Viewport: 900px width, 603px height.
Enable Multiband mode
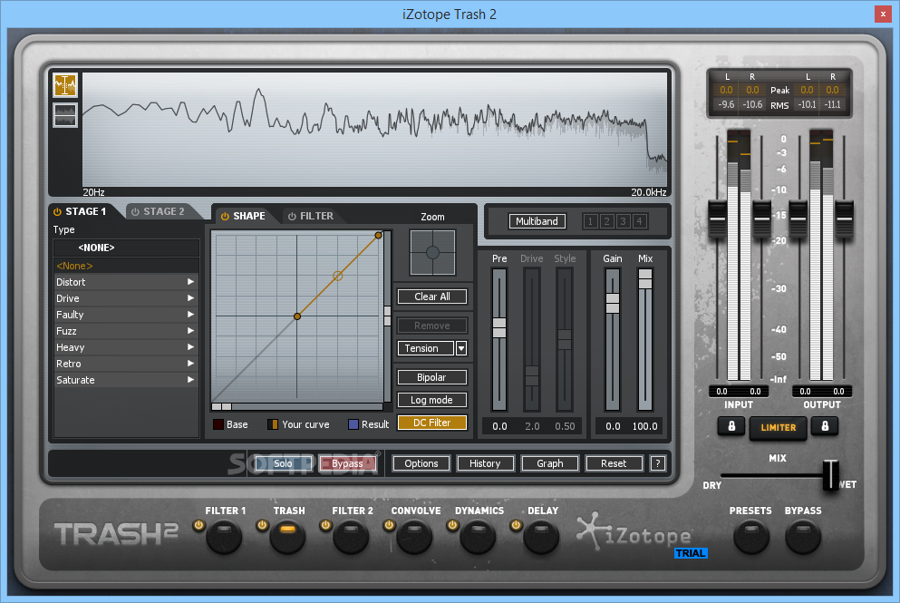click(537, 221)
